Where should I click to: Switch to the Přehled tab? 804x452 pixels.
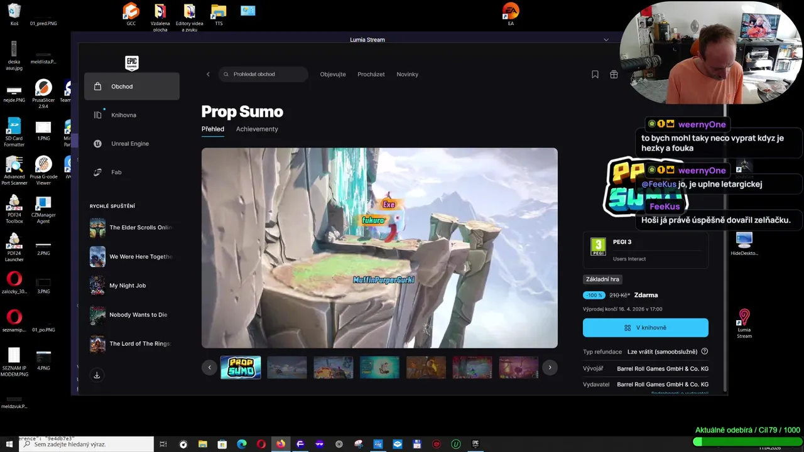212,129
